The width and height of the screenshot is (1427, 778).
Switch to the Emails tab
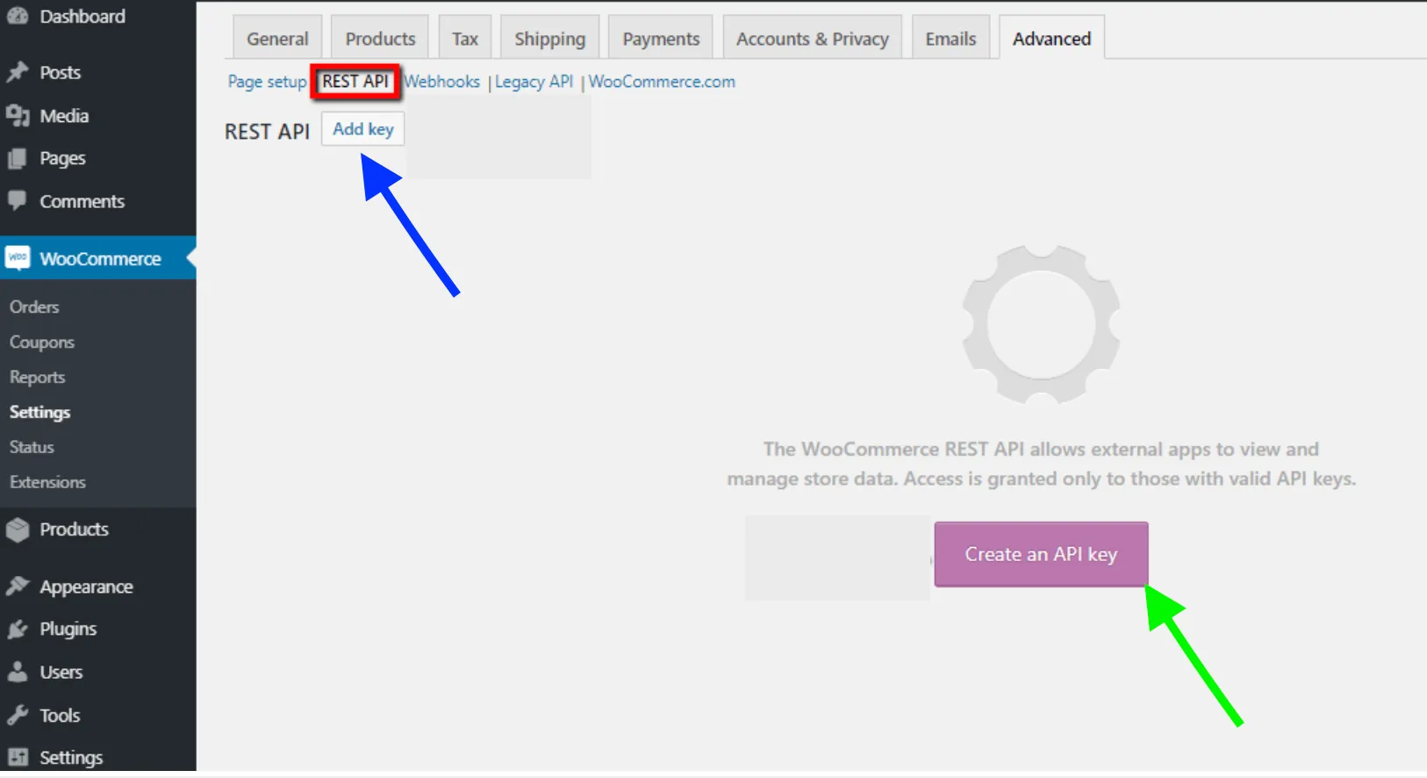click(950, 38)
